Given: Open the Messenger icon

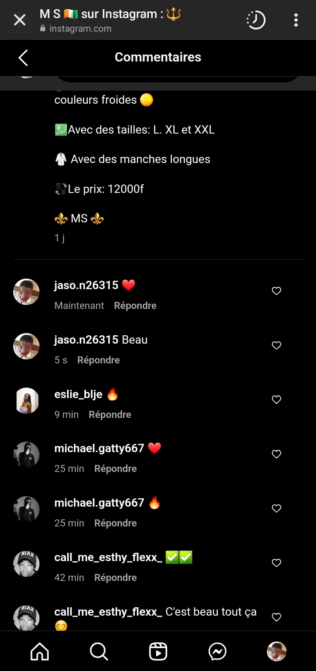Looking at the screenshot, I should 217,651.
